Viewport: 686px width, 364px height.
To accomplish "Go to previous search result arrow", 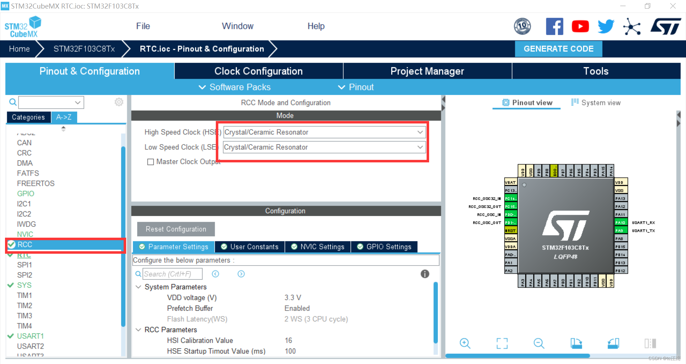I will coord(215,274).
